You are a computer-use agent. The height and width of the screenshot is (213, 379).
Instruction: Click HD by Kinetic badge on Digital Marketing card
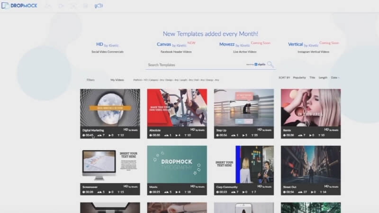click(x=131, y=130)
